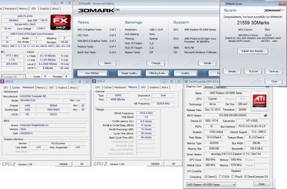The height and width of the screenshot is (189, 287).
Task: Click the NB Frequency 2538.6 MHz value
Action: click(x=163, y=104)
